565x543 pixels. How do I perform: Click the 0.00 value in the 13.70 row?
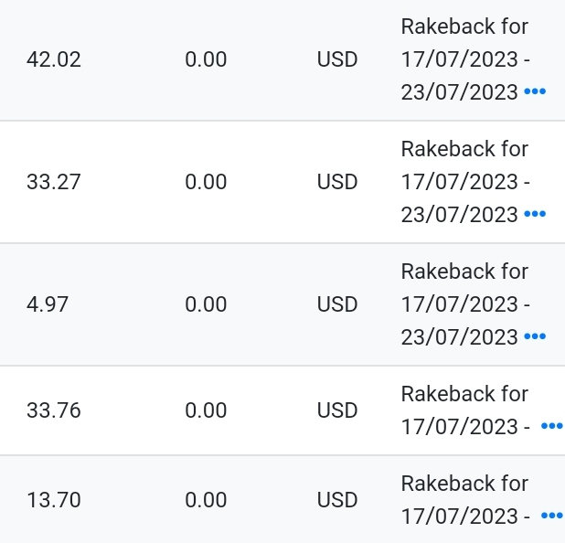(x=206, y=500)
